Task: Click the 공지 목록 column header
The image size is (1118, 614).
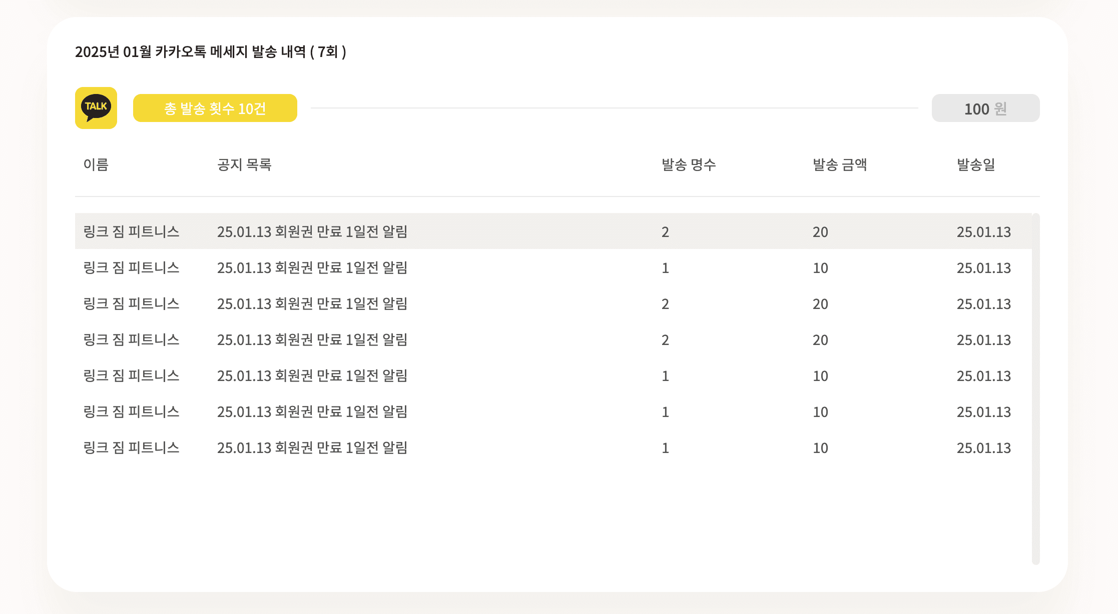Action: (x=244, y=164)
